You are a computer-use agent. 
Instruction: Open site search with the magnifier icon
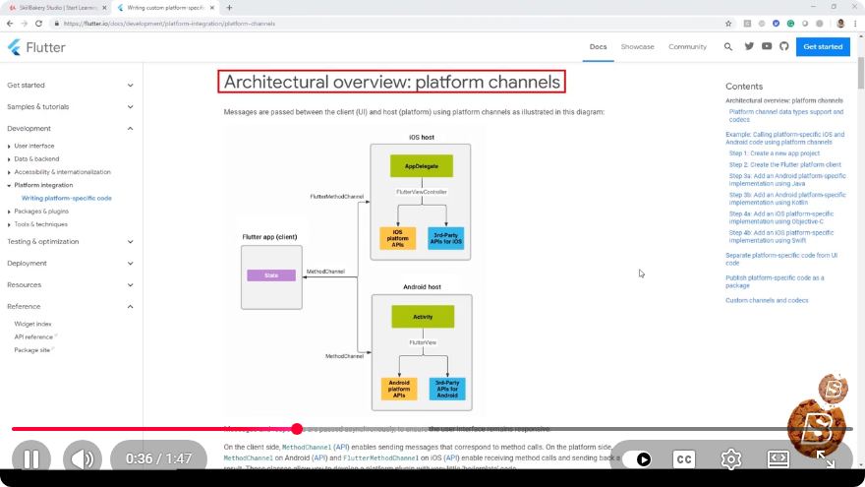point(728,47)
